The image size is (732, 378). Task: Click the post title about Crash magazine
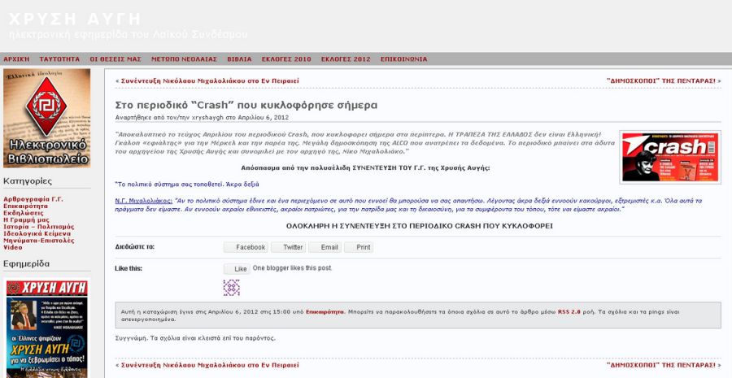(x=246, y=105)
